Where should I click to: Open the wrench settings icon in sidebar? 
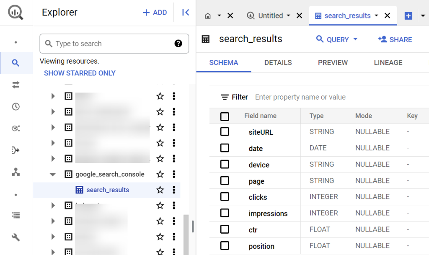pos(16,237)
